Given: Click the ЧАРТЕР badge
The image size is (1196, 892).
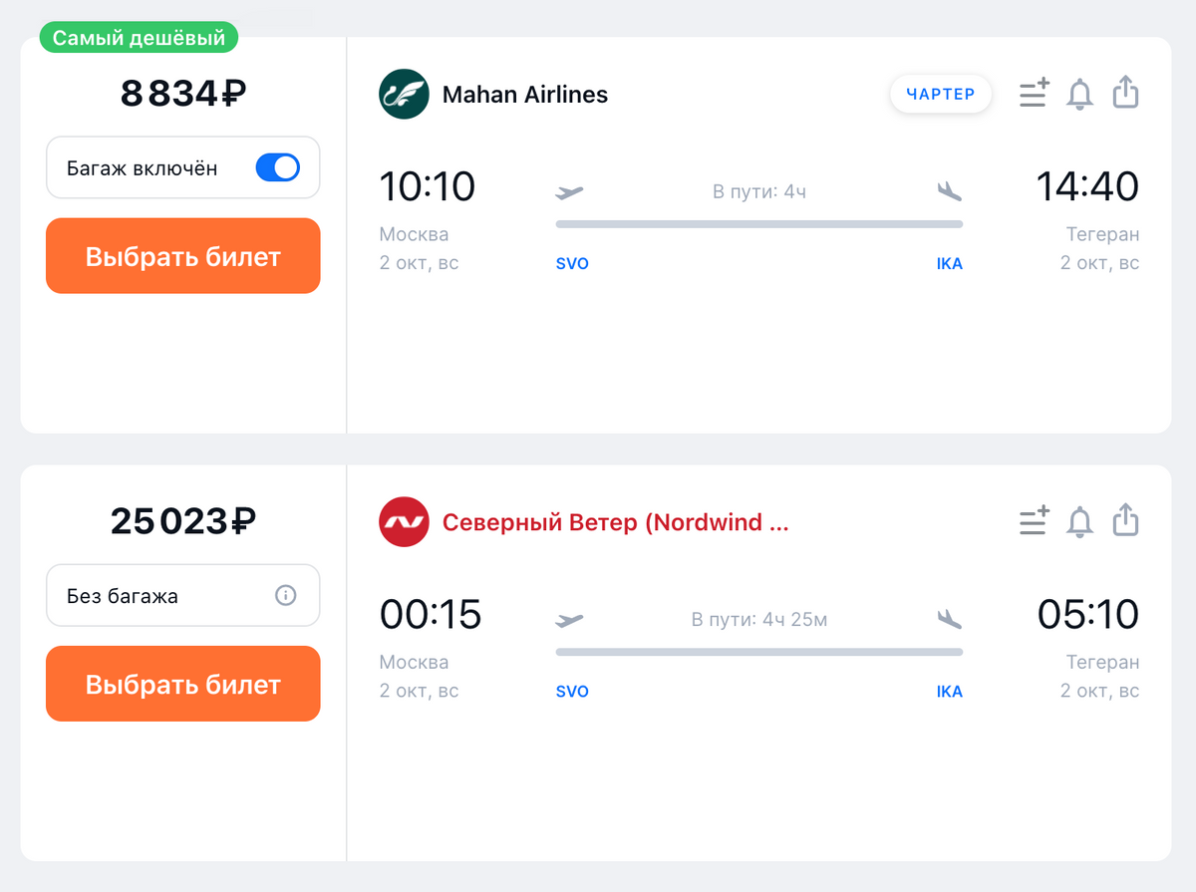Looking at the screenshot, I should (x=941, y=95).
